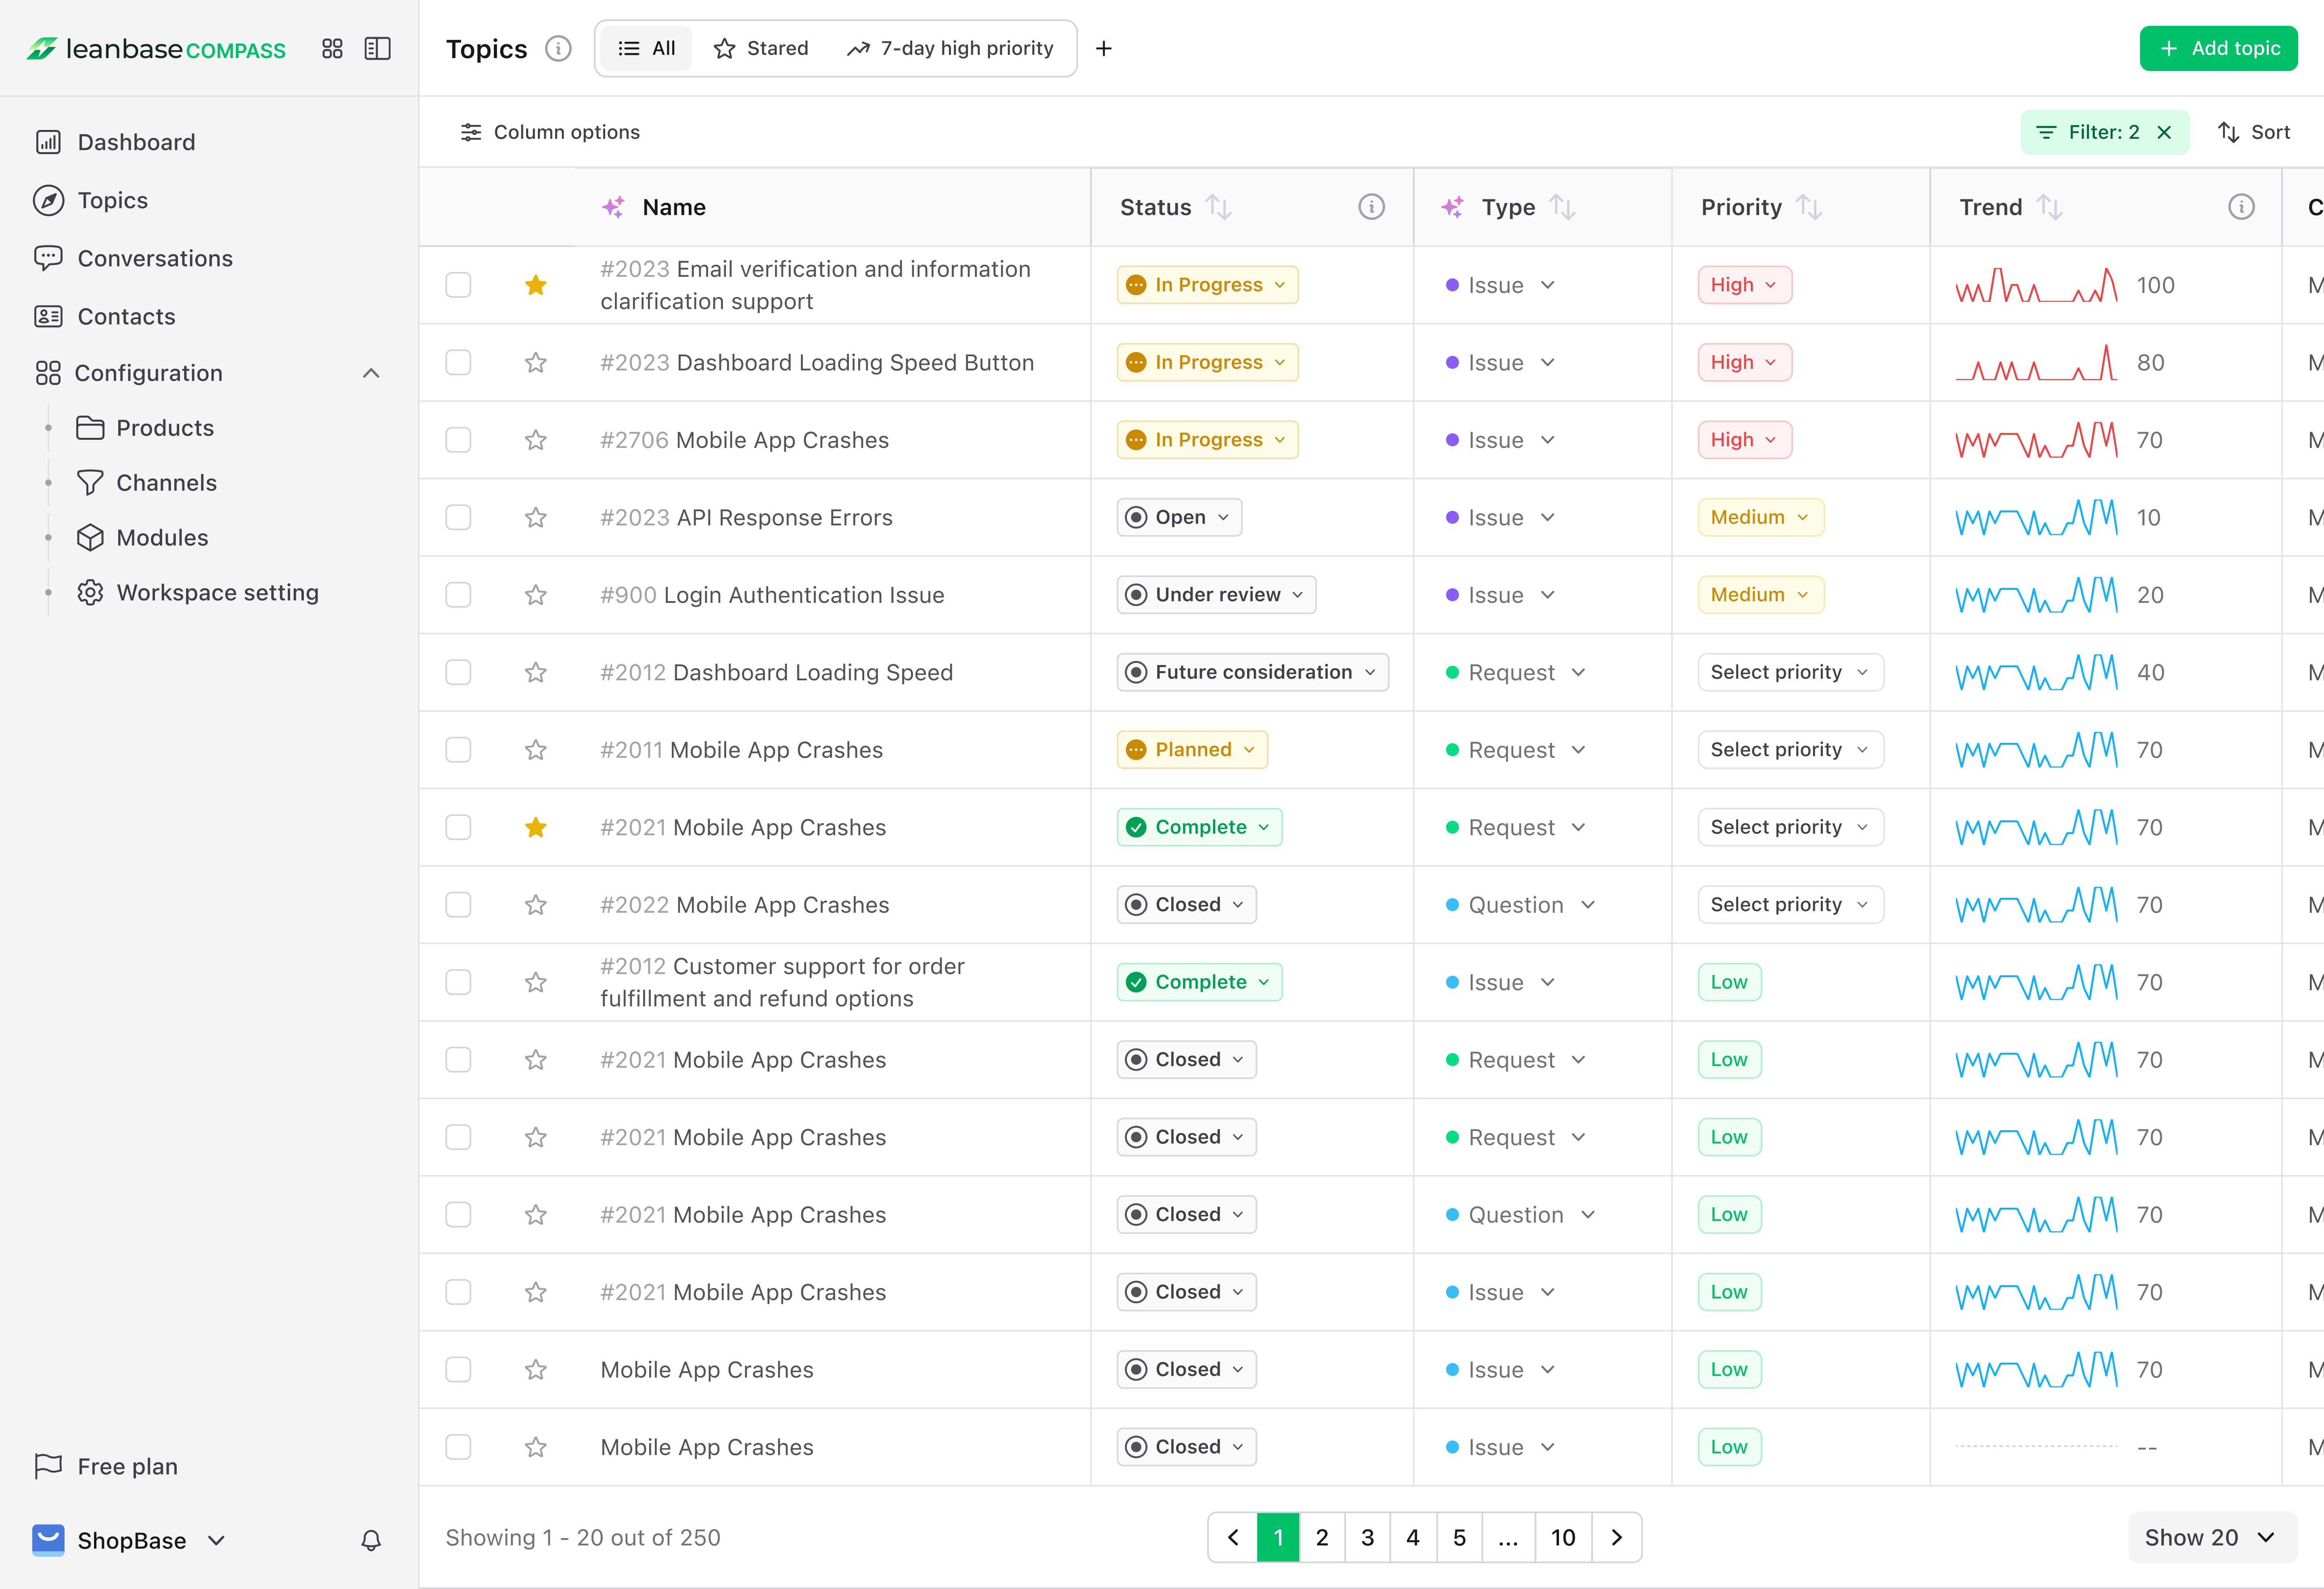Switch to the 7-day high priority tab
Viewport: 2324px width, 1589px height.
point(951,48)
